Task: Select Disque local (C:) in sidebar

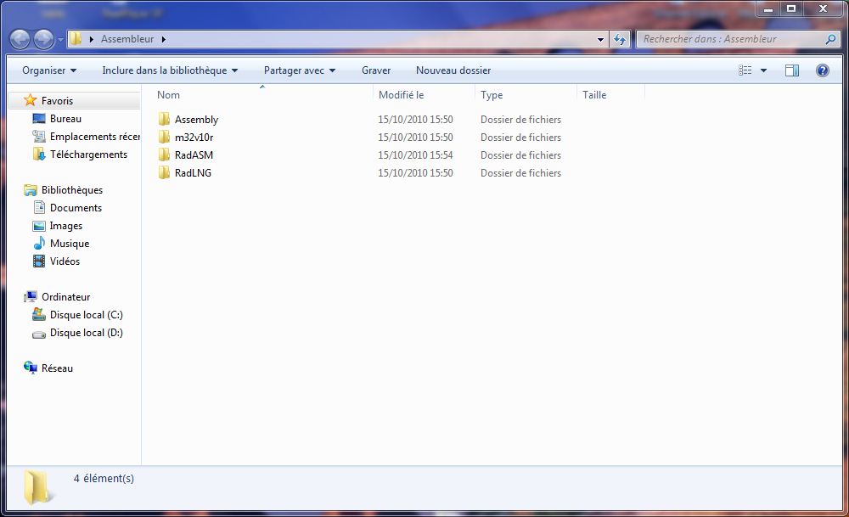Action: pyautogui.click(x=86, y=315)
